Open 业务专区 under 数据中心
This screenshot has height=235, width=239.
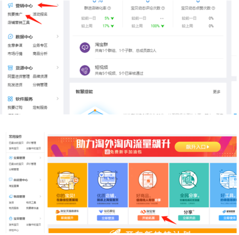coord(40,45)
